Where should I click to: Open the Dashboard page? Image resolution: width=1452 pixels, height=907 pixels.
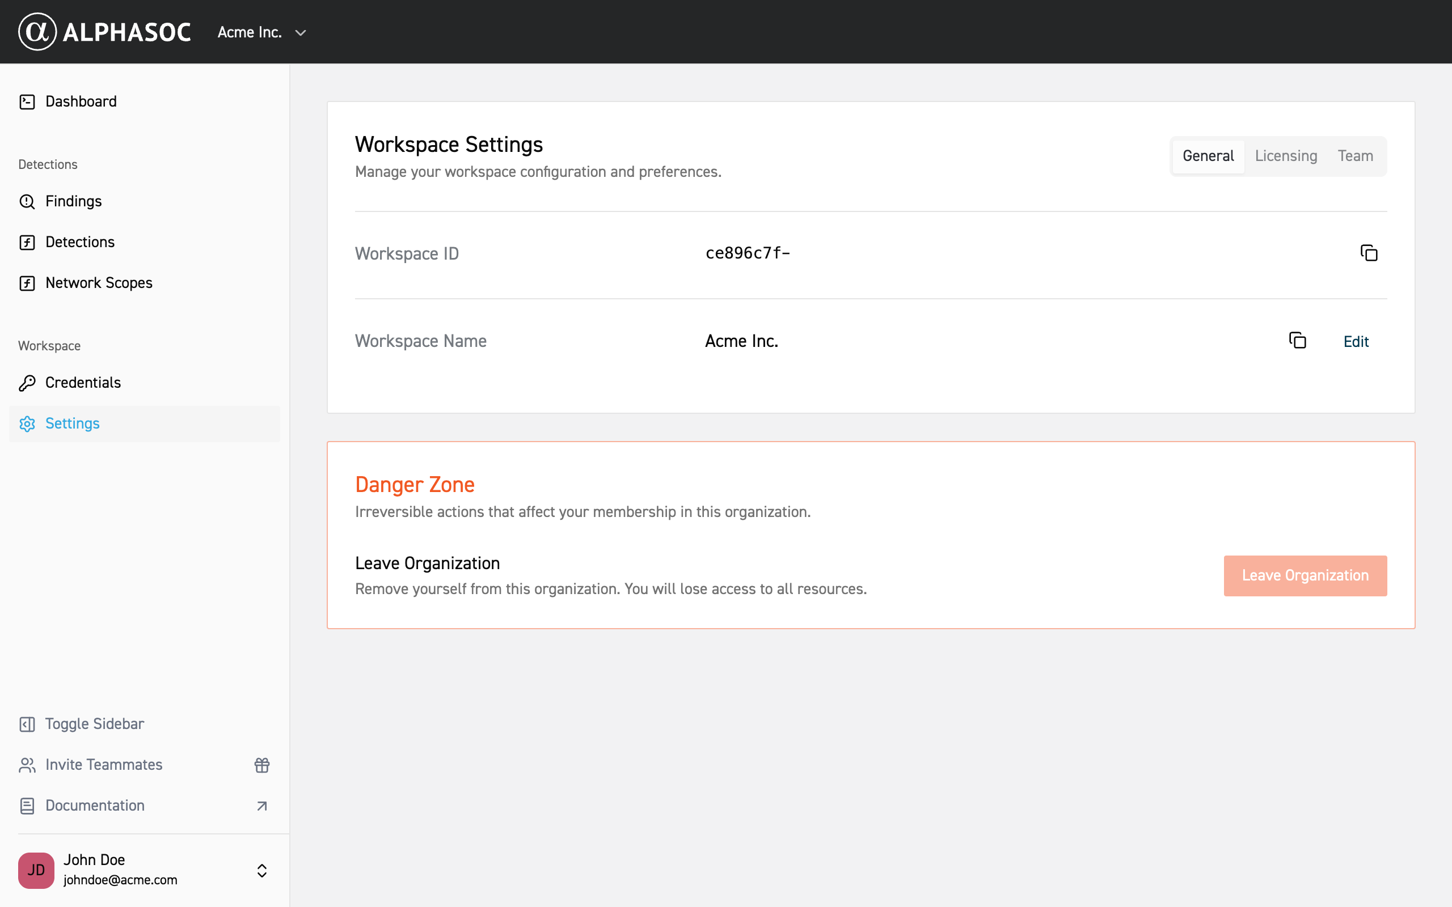click(x=81, y=101)
